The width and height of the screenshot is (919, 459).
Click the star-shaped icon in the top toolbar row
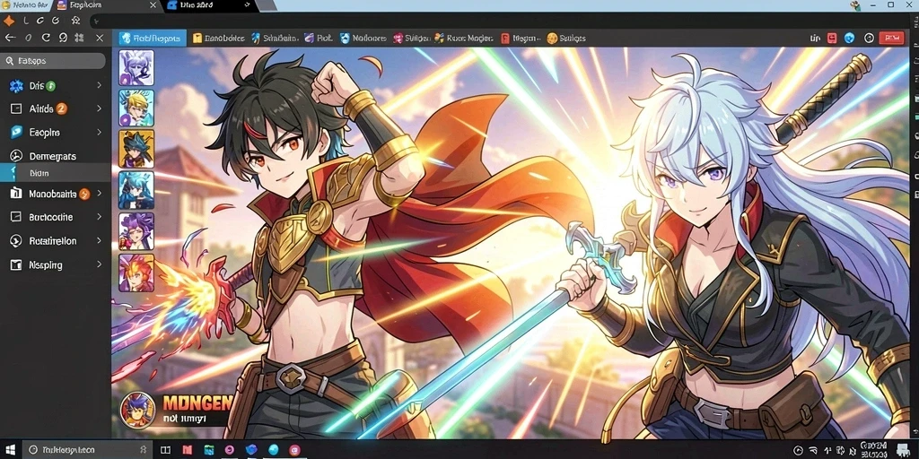tap(75, 21)
